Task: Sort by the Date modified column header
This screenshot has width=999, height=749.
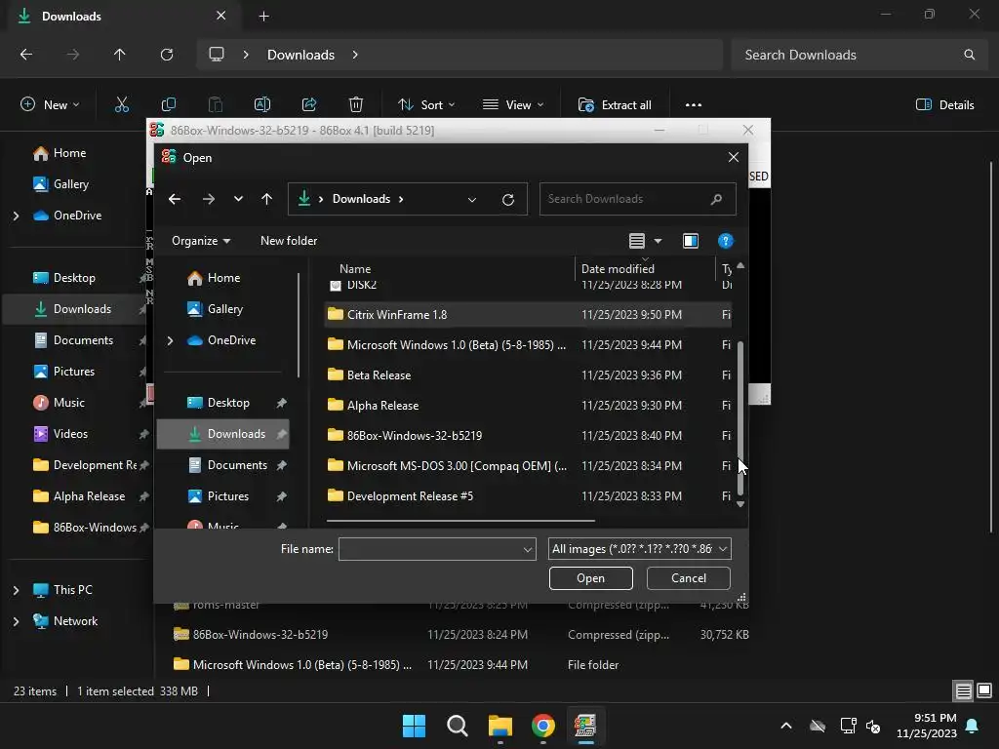Action: click(x=645, y=269)
